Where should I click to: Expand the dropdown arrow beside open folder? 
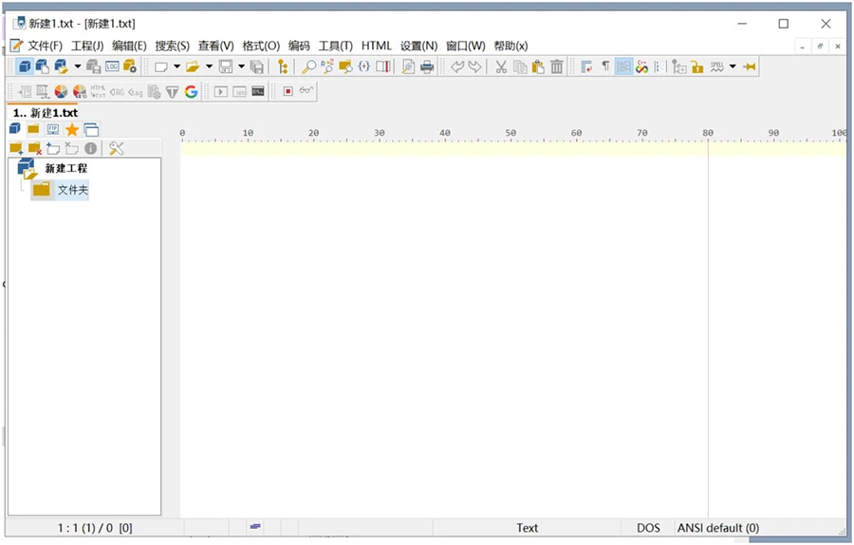click(209, 66)
